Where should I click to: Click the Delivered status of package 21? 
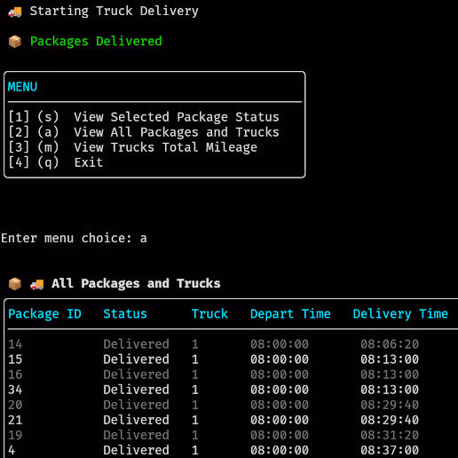[136, 420]
